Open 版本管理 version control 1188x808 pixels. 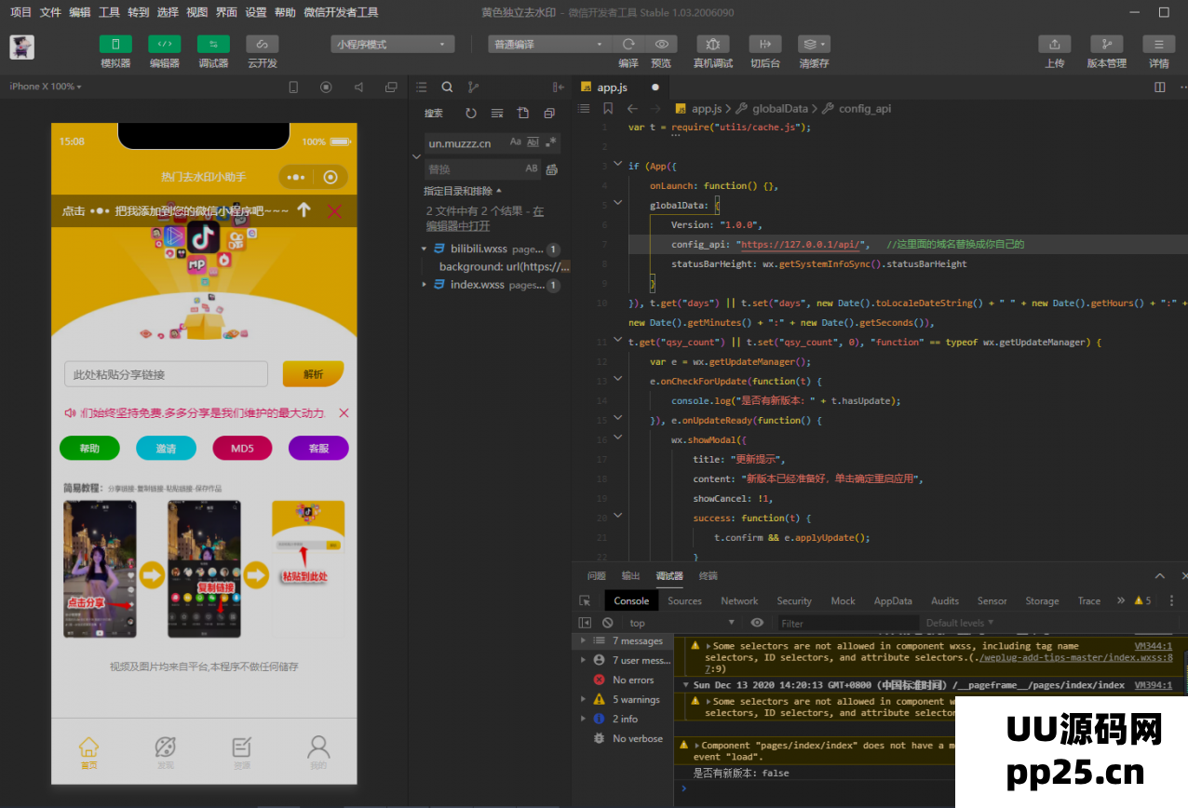pyautogui.click(x=1106, y=44)
